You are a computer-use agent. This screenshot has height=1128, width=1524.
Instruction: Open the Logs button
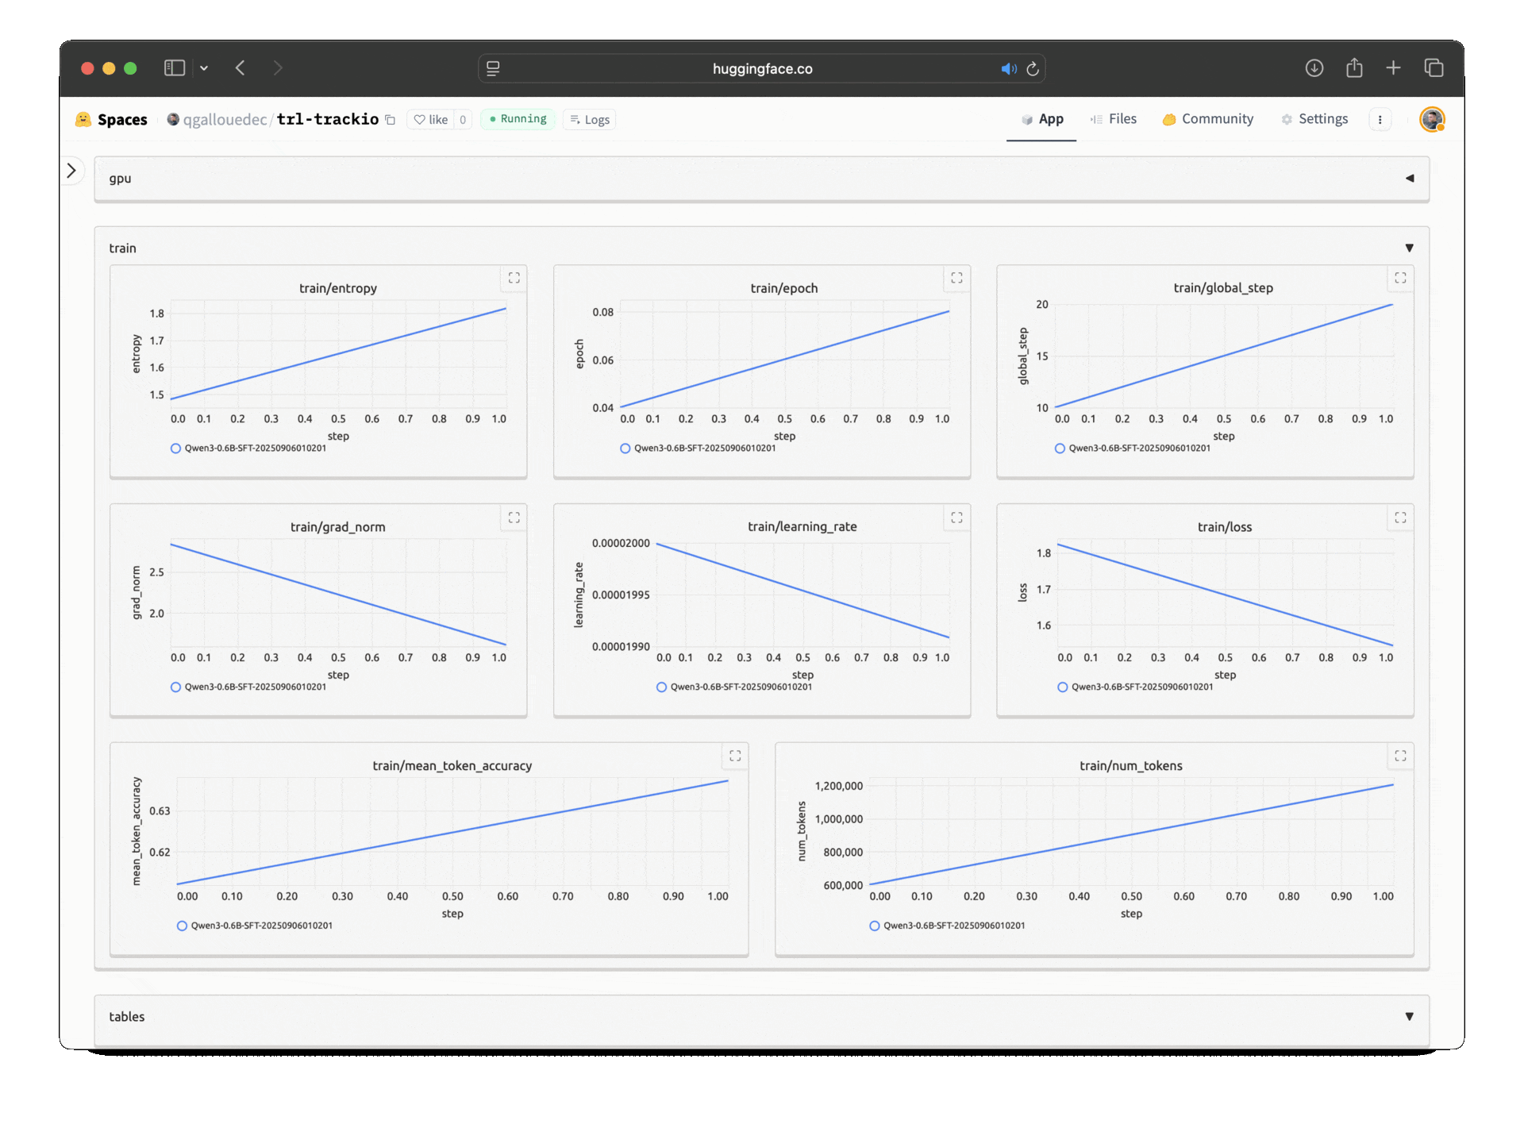(590, 120)
